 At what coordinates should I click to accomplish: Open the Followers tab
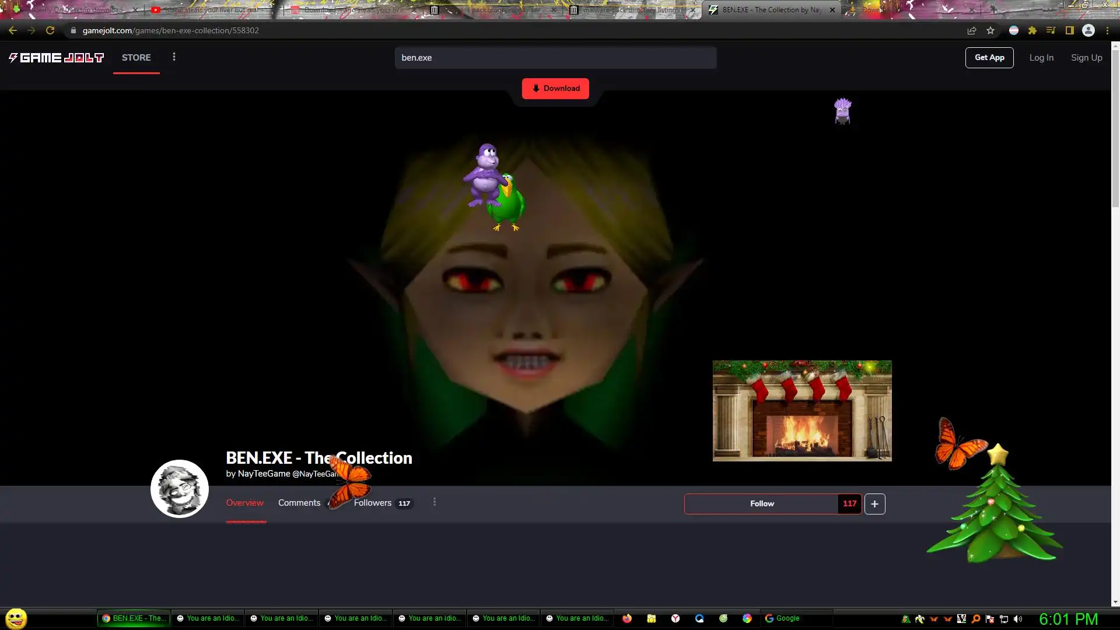[x=373, y=503]
